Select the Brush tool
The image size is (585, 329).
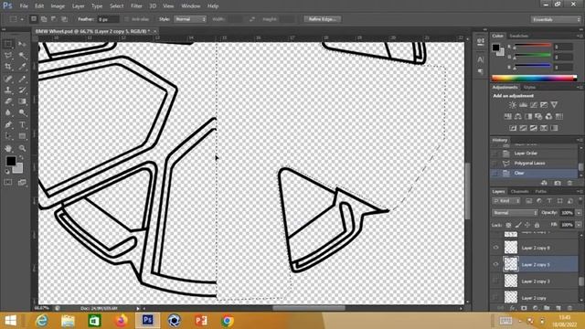coord(22,79)
